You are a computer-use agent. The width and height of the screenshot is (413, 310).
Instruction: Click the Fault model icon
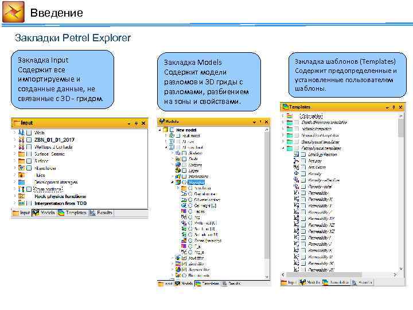click(x=172, y=135)
